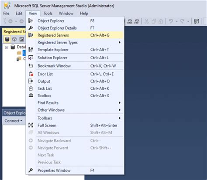Open the Properties Window entry
The image size is (207, 180).
coord(75,170)
